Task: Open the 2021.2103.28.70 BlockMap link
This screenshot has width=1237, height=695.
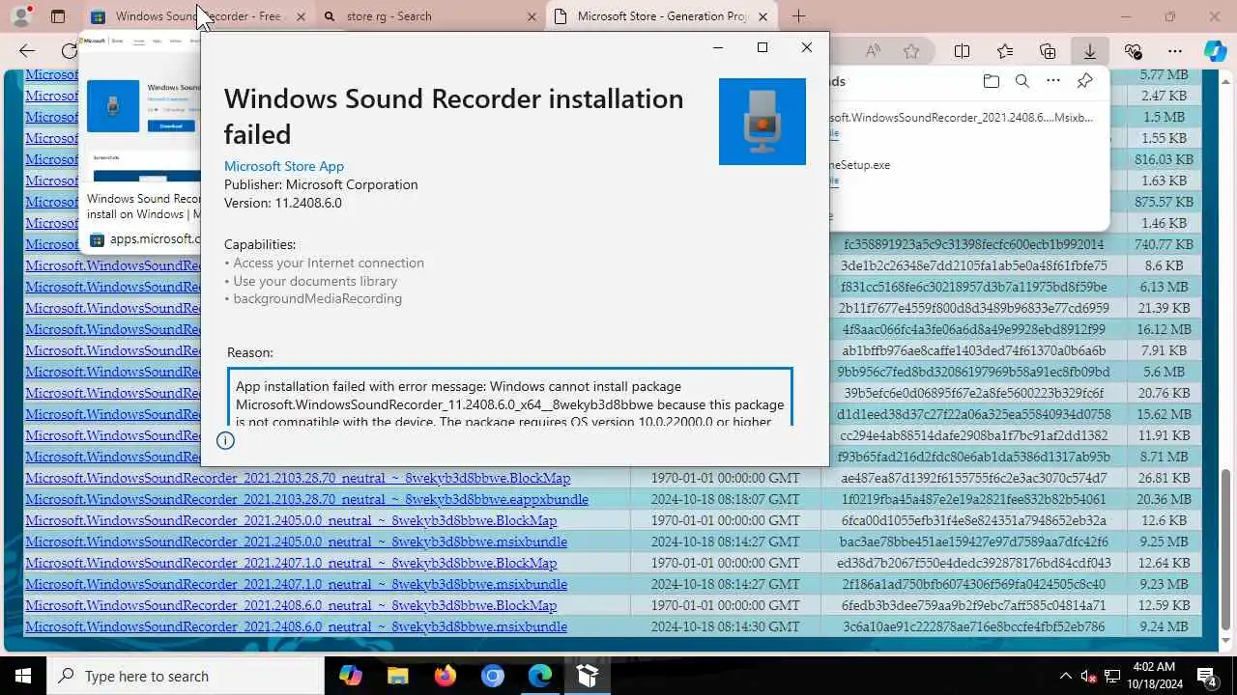Action: [x=298, y=478]
